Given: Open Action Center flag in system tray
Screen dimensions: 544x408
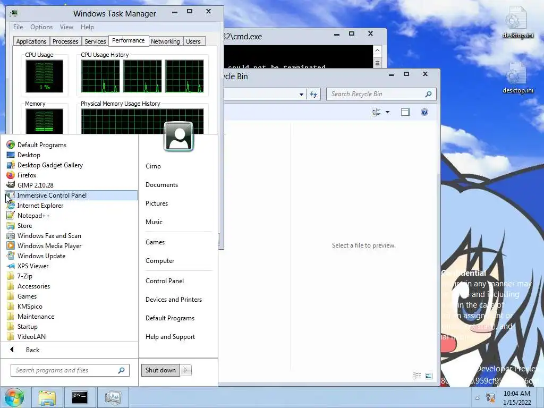Looking at the screenshot, I should coord(490,397).
